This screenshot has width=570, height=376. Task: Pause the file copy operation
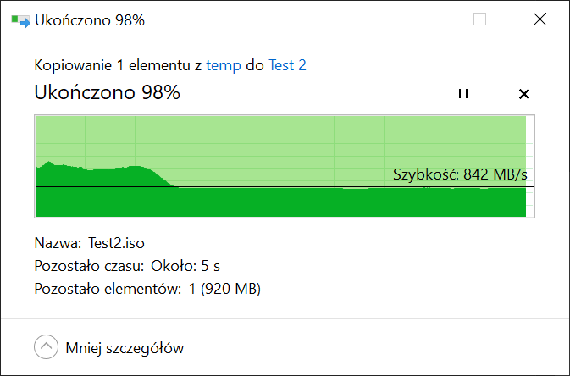tap(462, 94)
